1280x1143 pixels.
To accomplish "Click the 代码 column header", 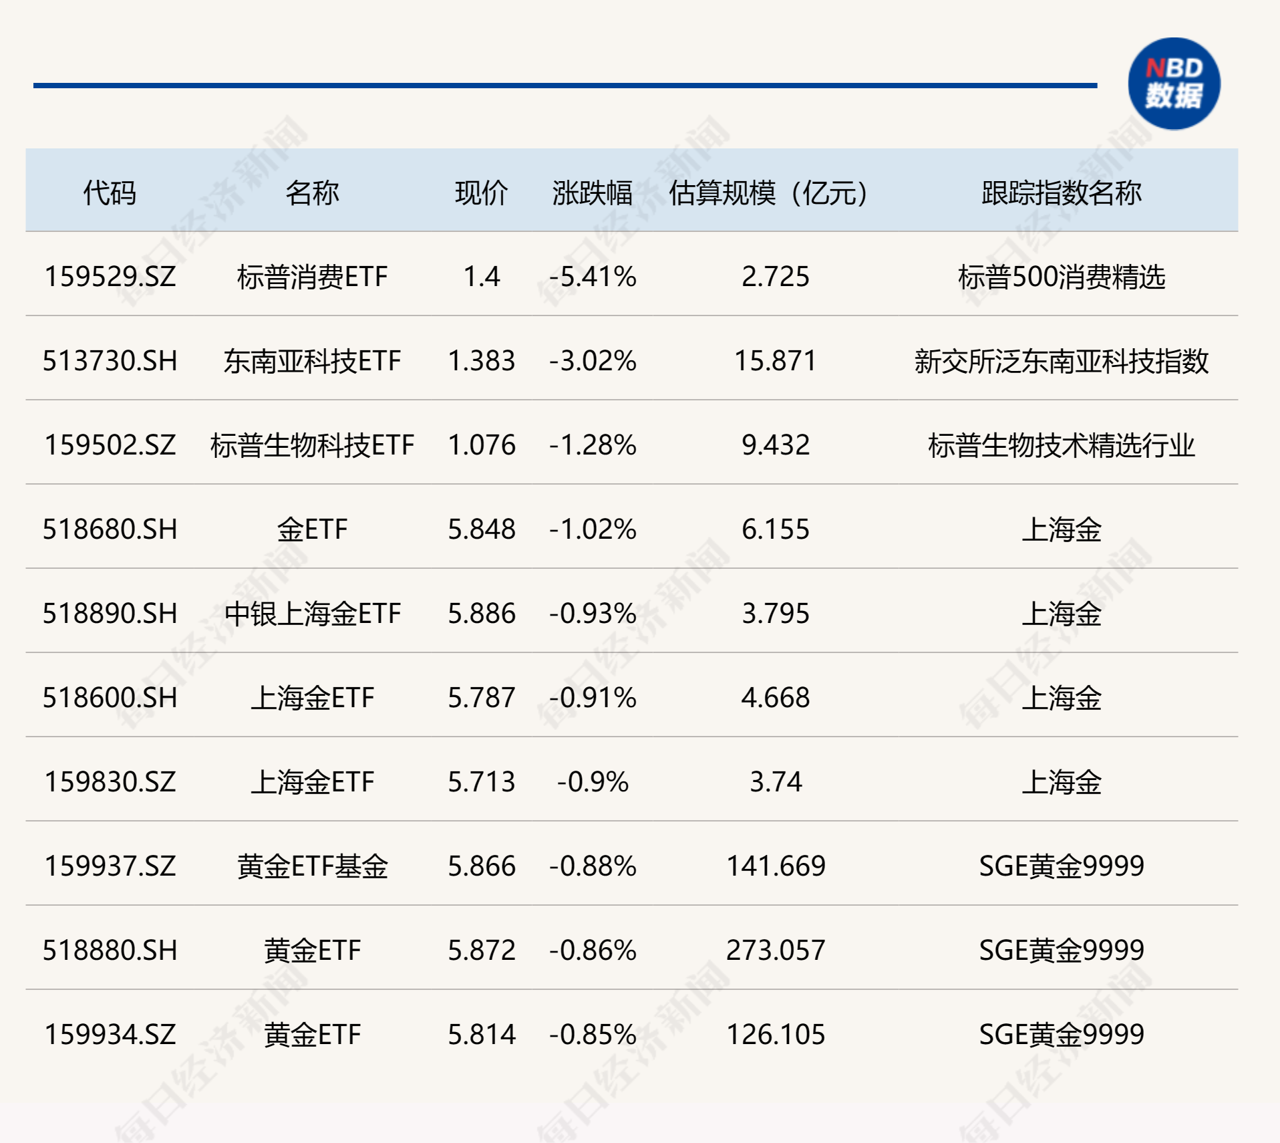I will pos(110,193).
